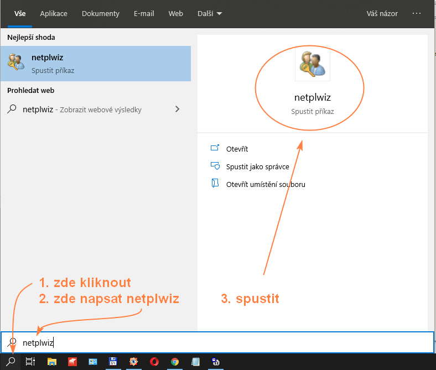The width and height of the screenshot is (436, 370).
Task: Click the red taskbar app icon next to File Explorer
Action: pyautogui.click(x=72, y=362)
